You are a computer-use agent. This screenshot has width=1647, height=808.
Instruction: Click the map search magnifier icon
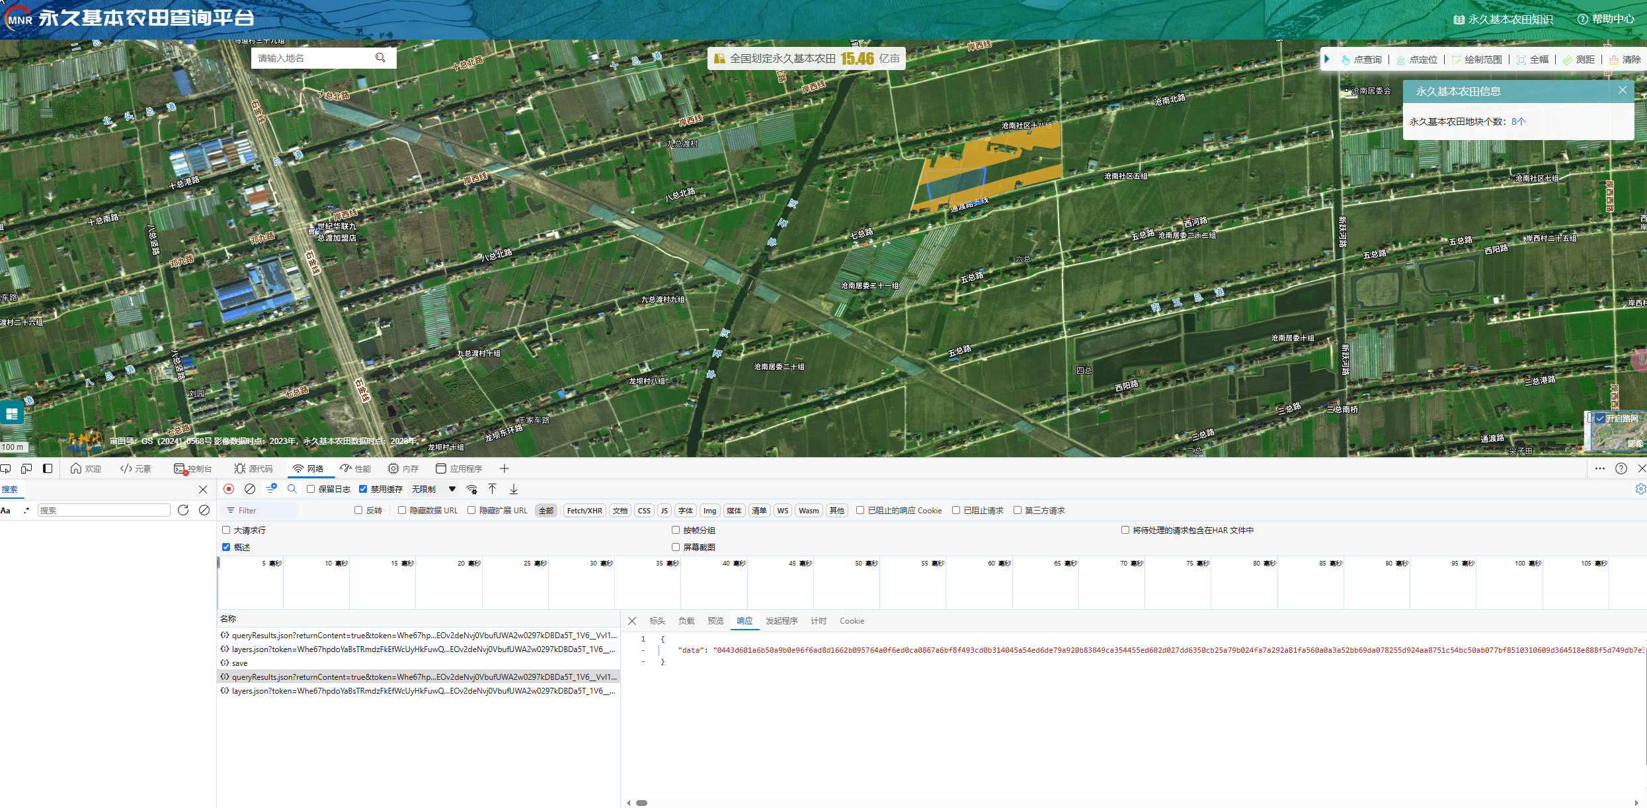pos(380,58)
